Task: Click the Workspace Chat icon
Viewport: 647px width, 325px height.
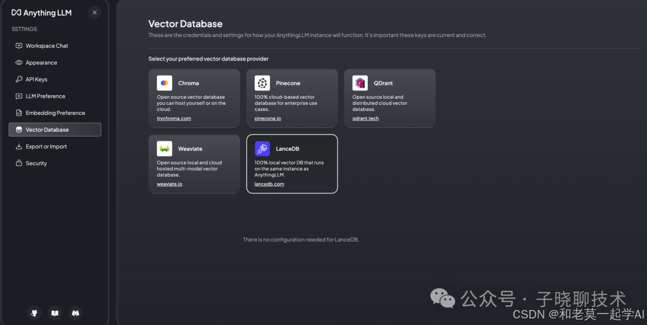Action: click(19, 45)
